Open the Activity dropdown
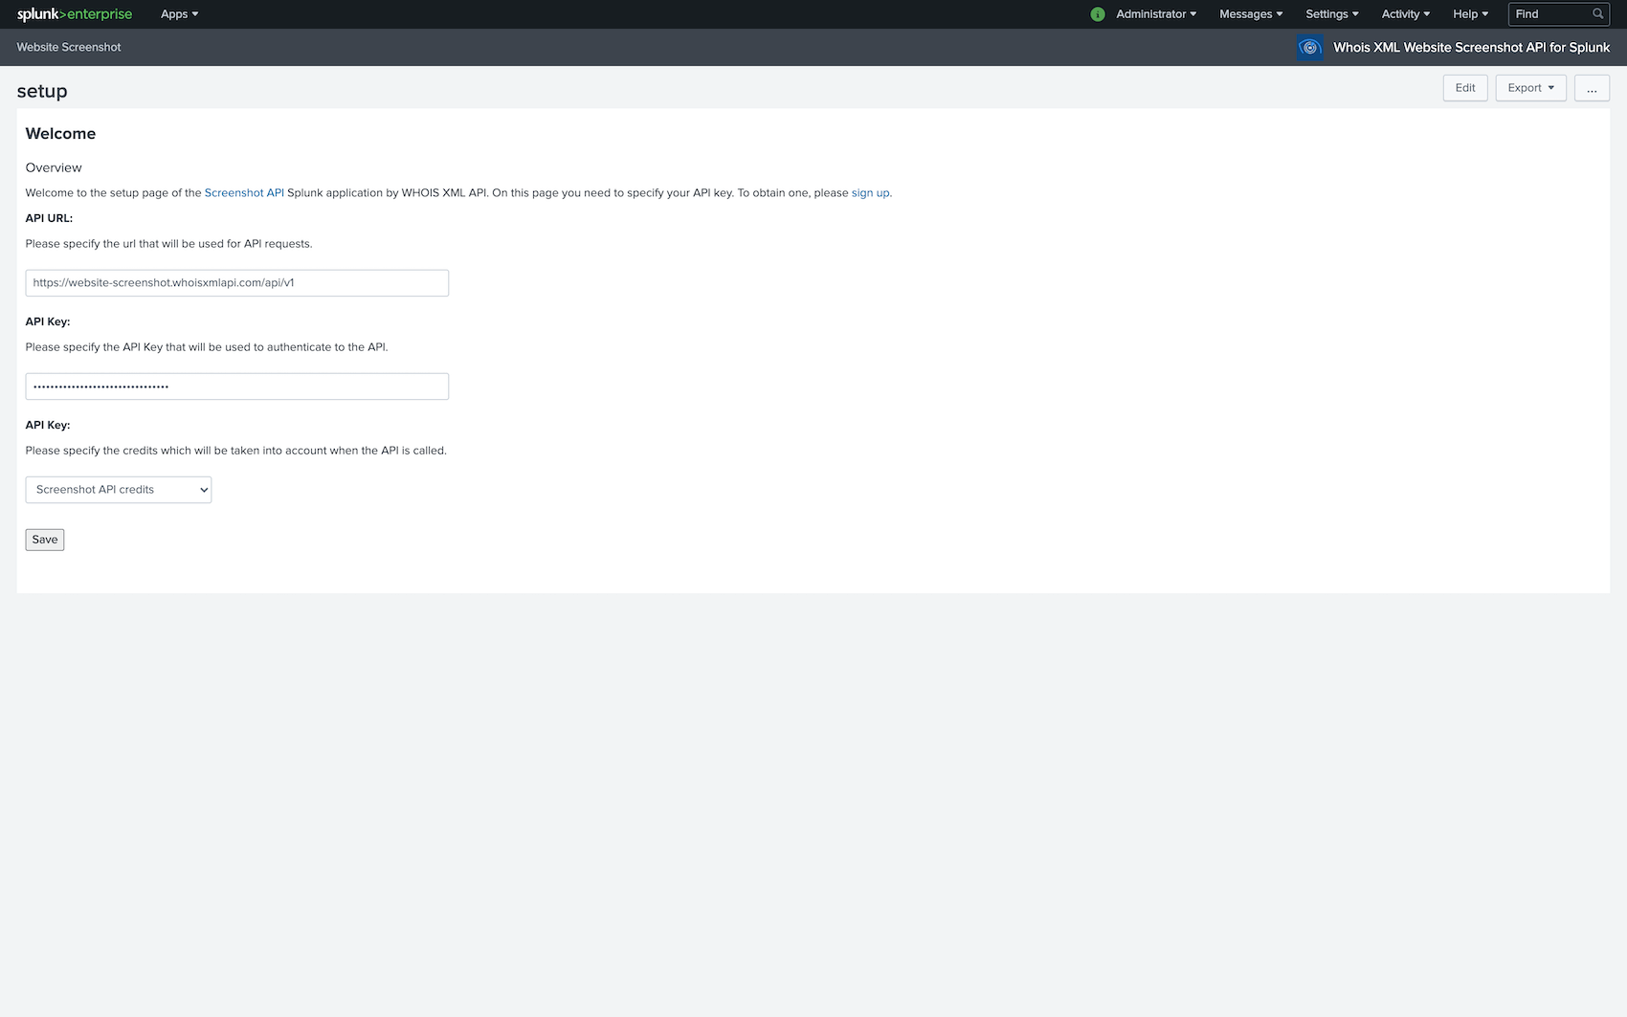1627x1017 pixels. (1406, 14)
